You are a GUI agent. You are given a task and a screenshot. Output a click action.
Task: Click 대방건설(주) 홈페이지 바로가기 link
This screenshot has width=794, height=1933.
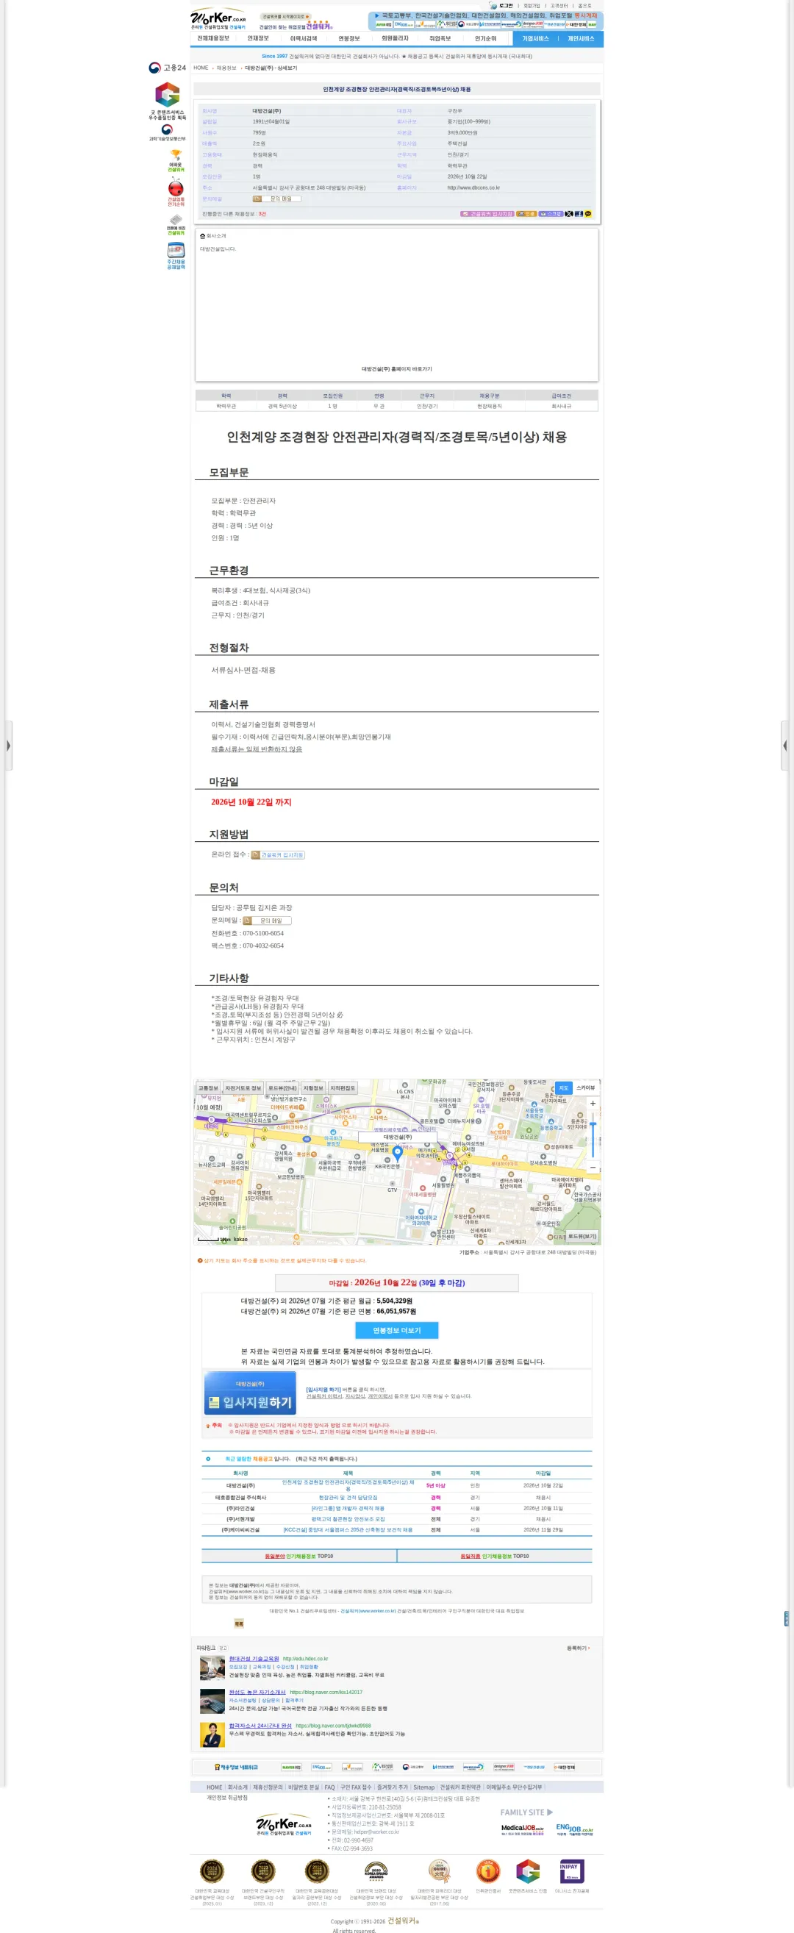(397, 369)
